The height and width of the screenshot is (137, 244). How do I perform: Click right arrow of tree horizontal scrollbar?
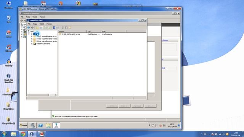pyautogui.click(x=56, y=95)
